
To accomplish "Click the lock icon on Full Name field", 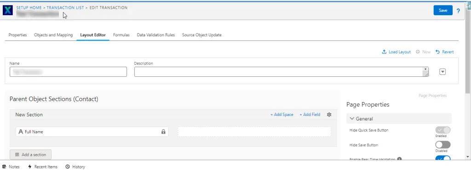I will point(163,132).
